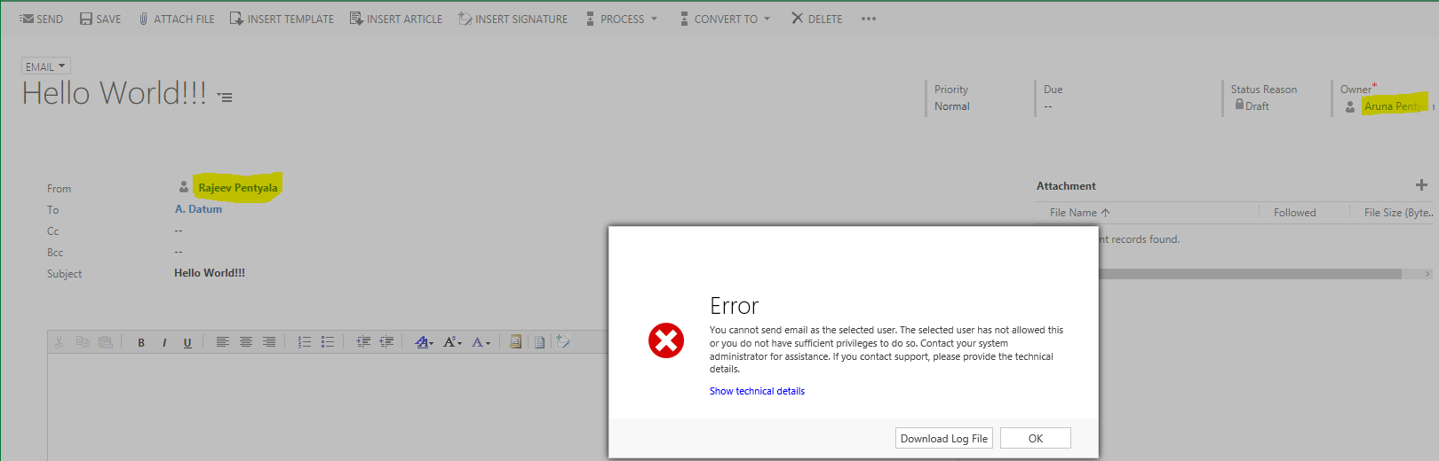Click the Due date field

[x=1048, y=106]
